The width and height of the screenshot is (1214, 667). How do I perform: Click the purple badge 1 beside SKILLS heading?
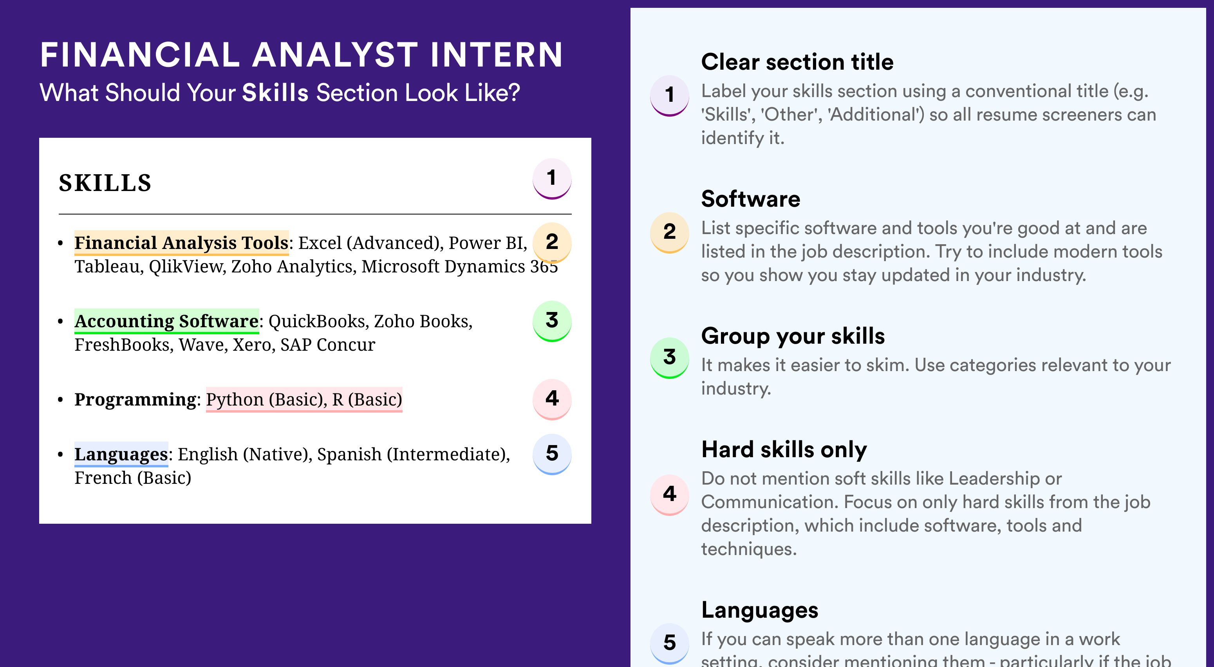tap(552, 178)
